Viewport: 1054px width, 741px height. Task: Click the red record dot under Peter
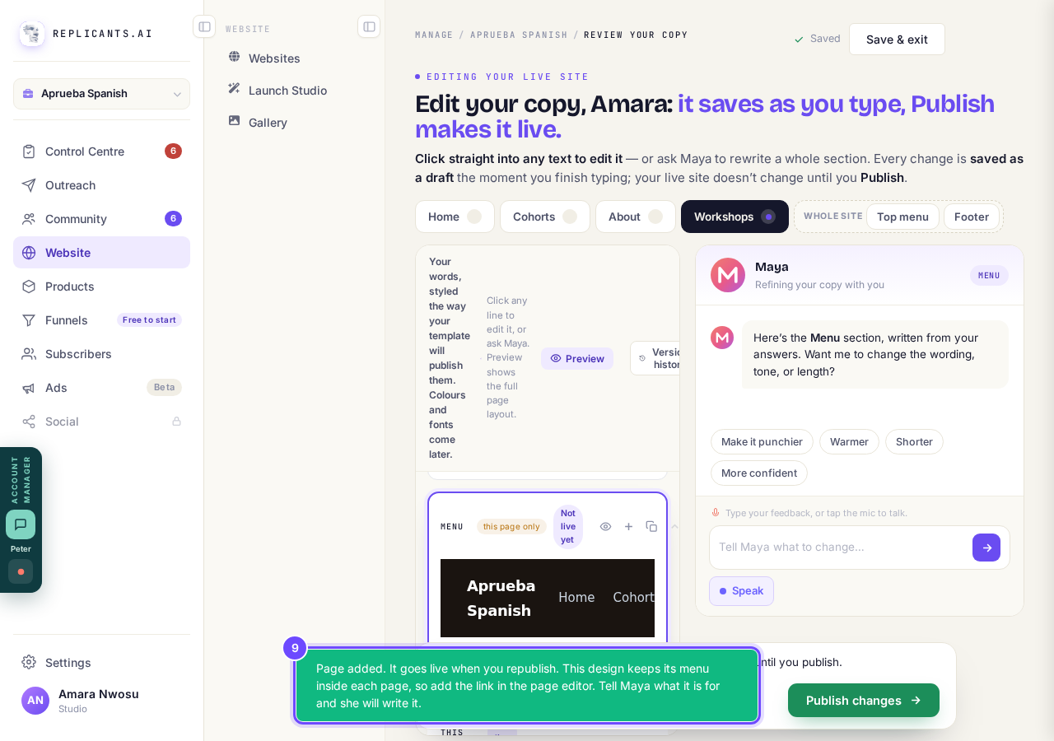pos(21,571)
